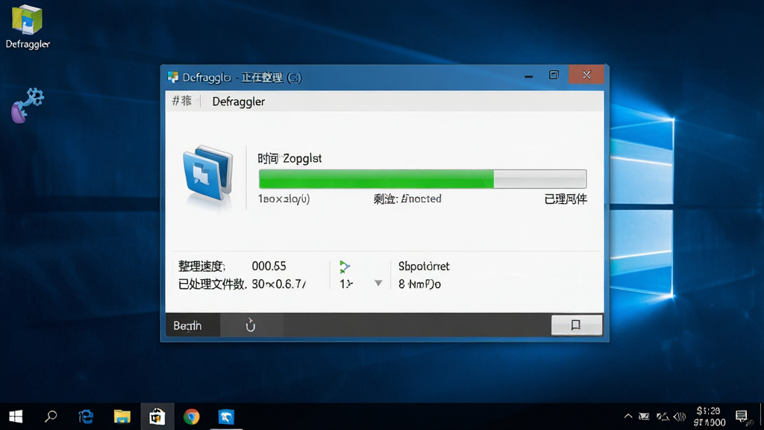The width and height of the screenshot is (764, 430).
Task: Launch Internet Explorer from the taskbar
Action: pyautogui.click(x=87, y=417)
